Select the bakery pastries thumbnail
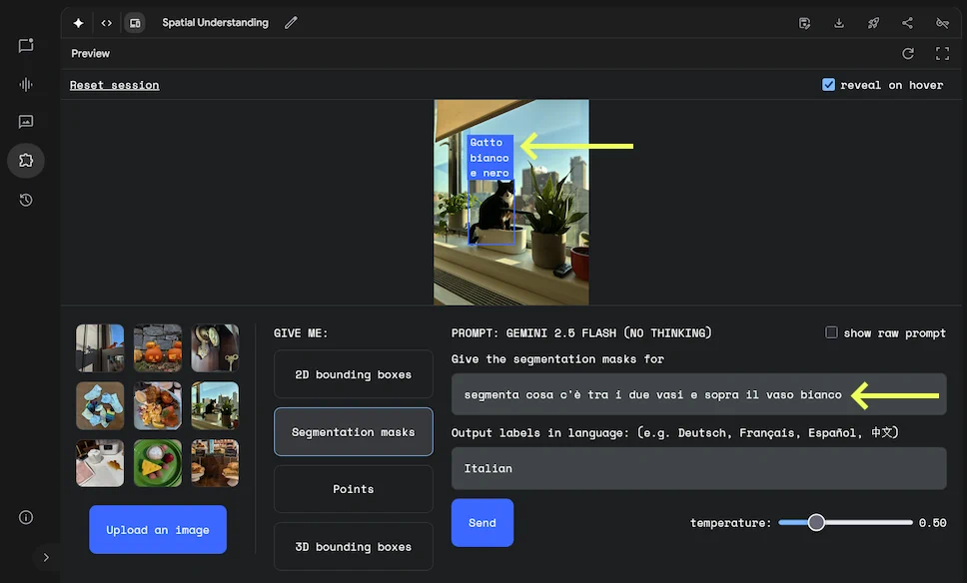Screen dimensions: 967x583 (215, 463)
